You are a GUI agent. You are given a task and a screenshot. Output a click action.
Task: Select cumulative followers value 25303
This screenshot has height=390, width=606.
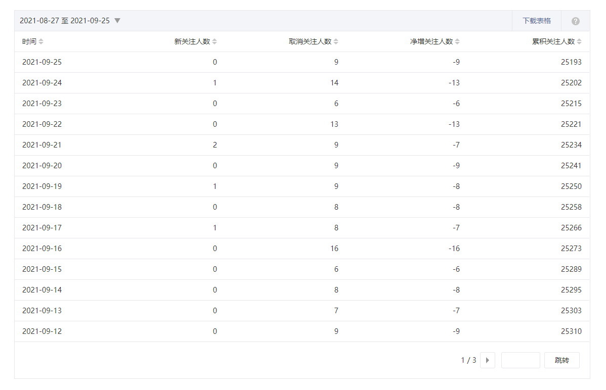pyautogui.click(x=571, y=311)
